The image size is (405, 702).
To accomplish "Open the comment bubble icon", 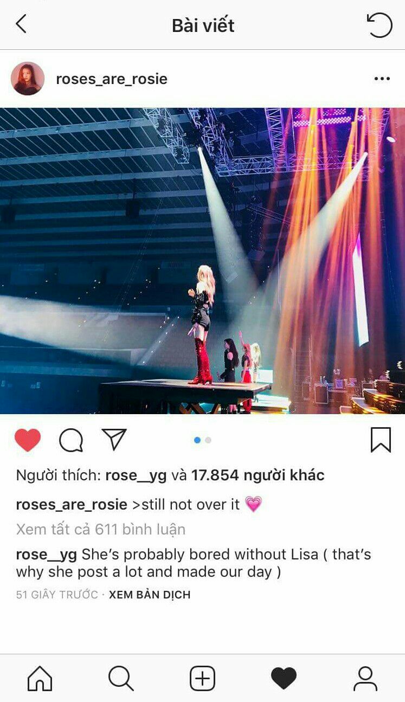I will tap(71, 440).
